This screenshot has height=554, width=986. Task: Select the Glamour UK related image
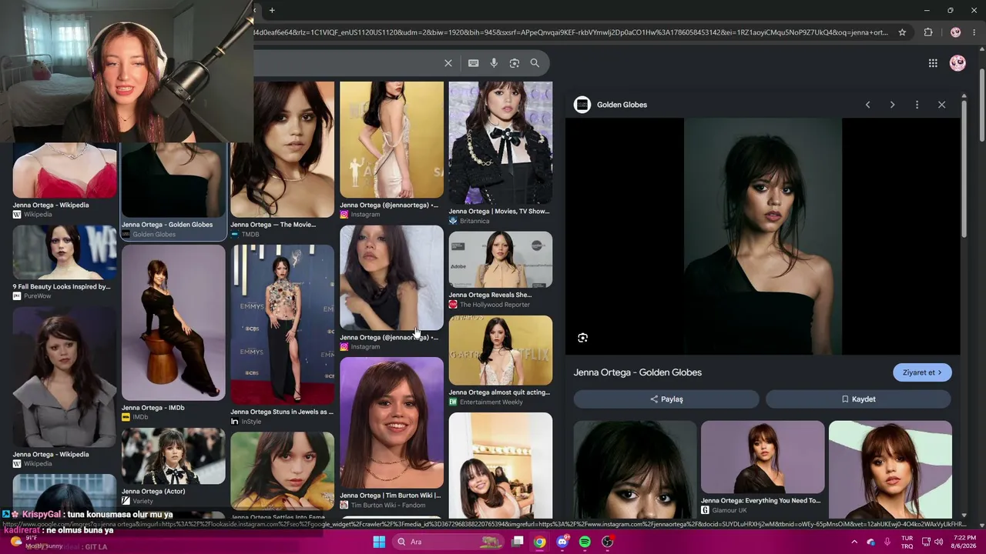coord(763,457)
